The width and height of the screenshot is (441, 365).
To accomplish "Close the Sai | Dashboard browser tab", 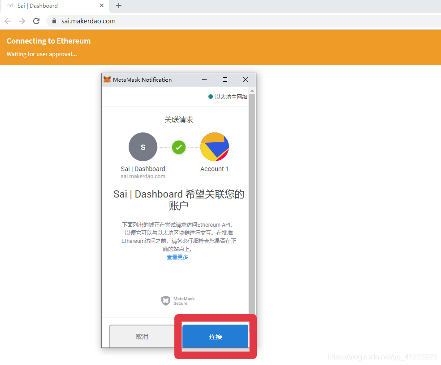I will pyautogui.click(x=102, y=5).
